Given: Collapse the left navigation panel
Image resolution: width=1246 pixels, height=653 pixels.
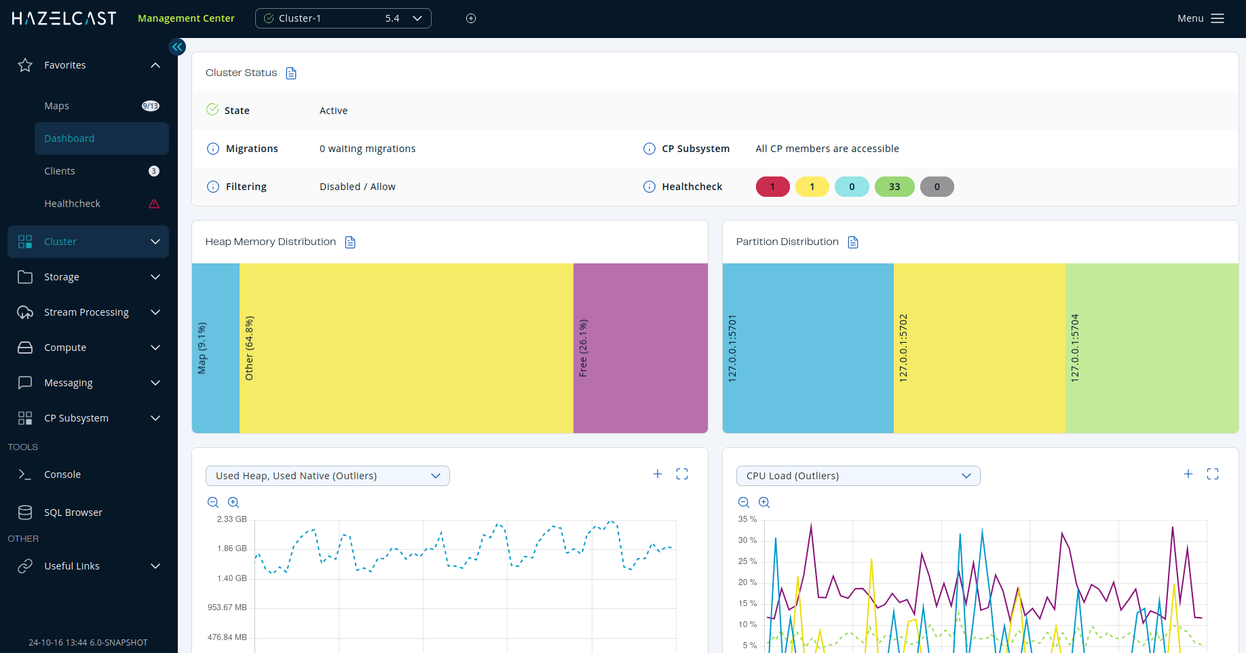Looking at the screenshot, I should 176,47.
